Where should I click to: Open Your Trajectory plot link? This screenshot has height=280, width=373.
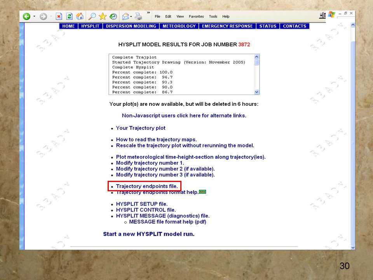pyautogui.click(x=141, y=128)
